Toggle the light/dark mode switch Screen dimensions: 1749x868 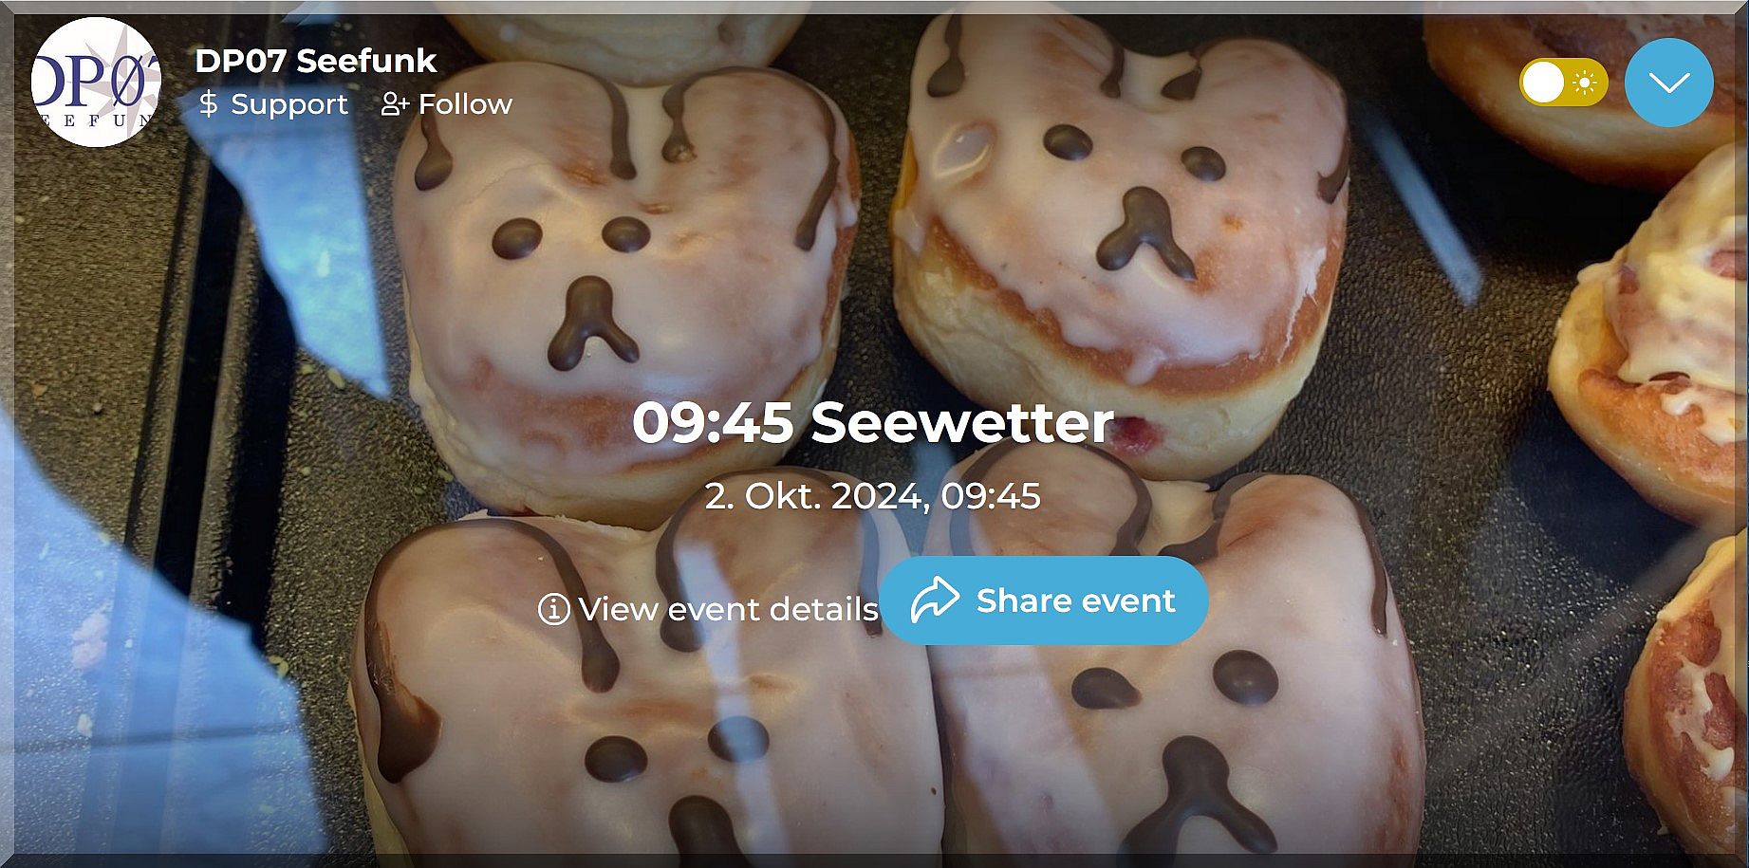pos(1563,83)
